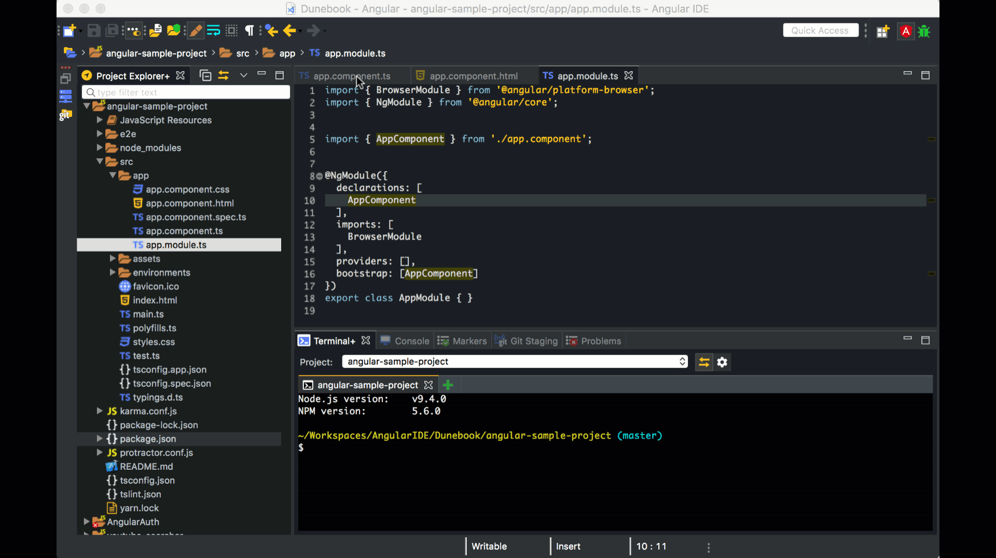Select app.component.css in the tree

point(187,189)
